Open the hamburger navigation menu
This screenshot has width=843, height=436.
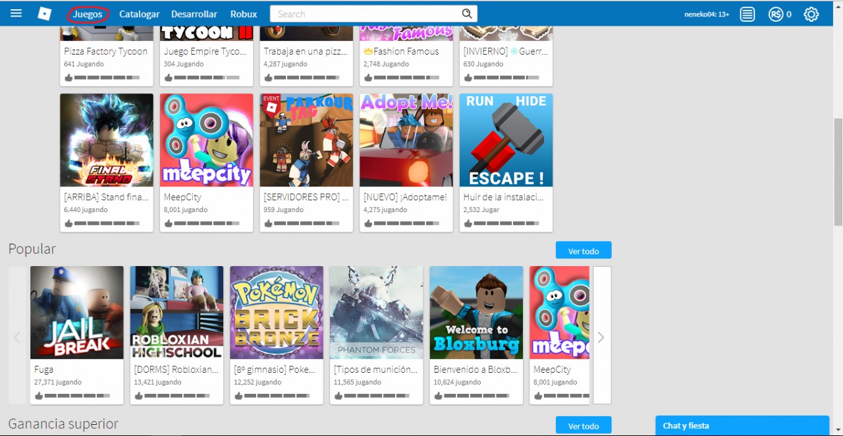(x=16, y=14)
